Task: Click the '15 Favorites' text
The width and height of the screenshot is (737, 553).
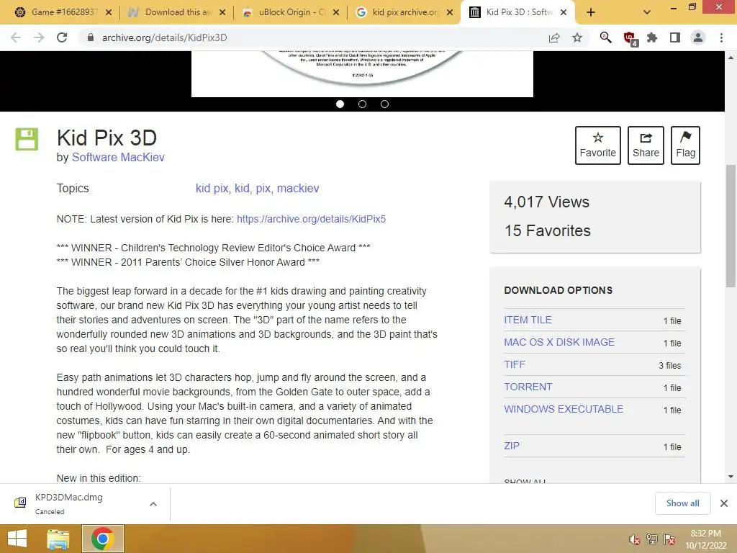Action: [548, 230]
